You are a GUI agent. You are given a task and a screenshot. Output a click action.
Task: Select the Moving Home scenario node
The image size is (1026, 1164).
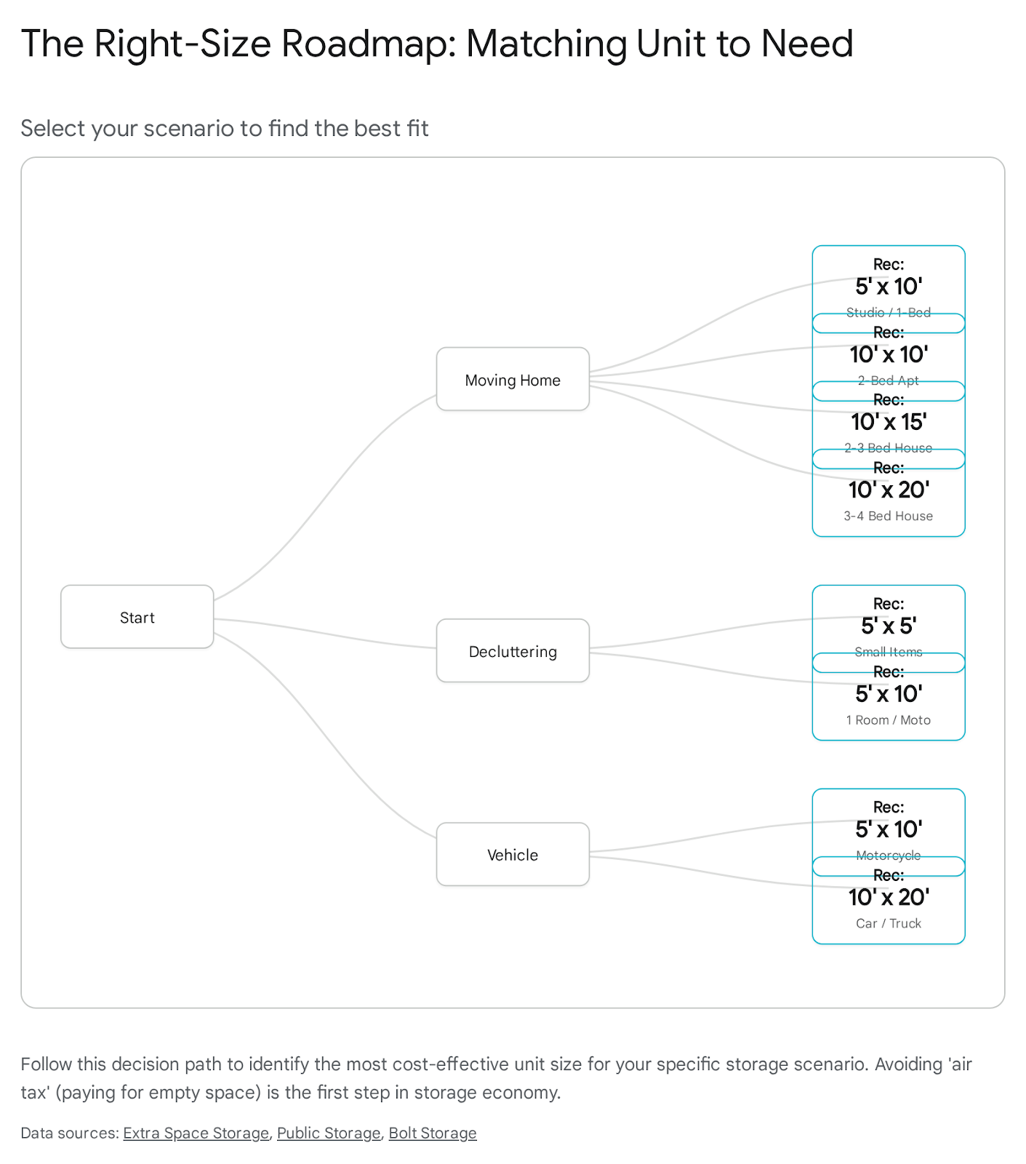tap(513, 379)
